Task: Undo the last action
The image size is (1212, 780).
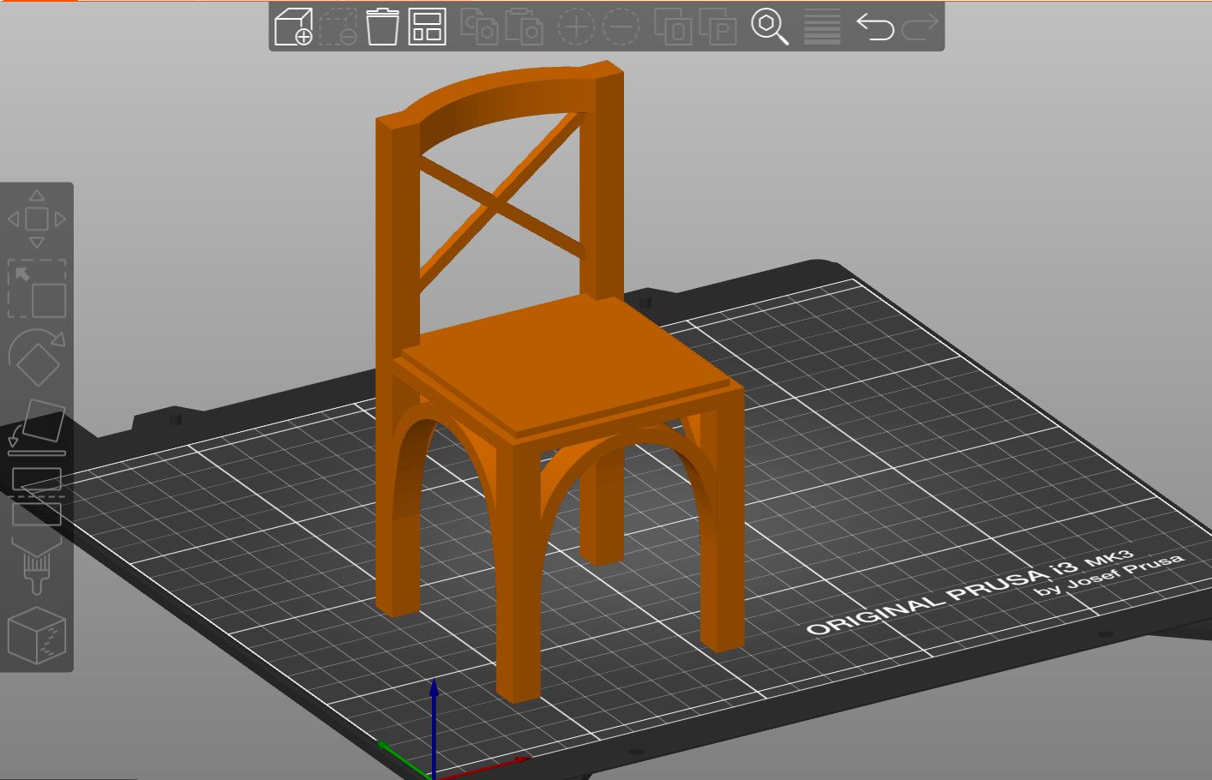Action: click(875, 27)
